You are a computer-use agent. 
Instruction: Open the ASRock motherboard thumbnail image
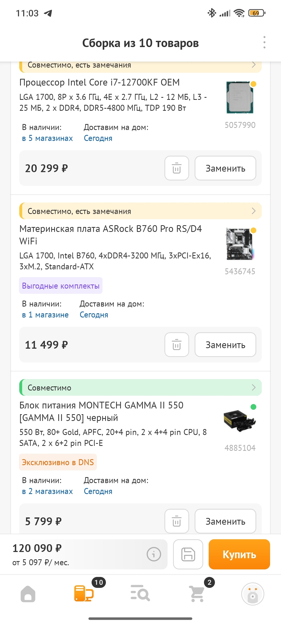[x=240, y=244]
